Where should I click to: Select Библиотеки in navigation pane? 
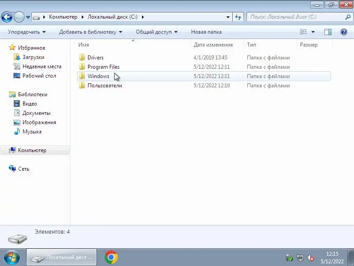33,94
